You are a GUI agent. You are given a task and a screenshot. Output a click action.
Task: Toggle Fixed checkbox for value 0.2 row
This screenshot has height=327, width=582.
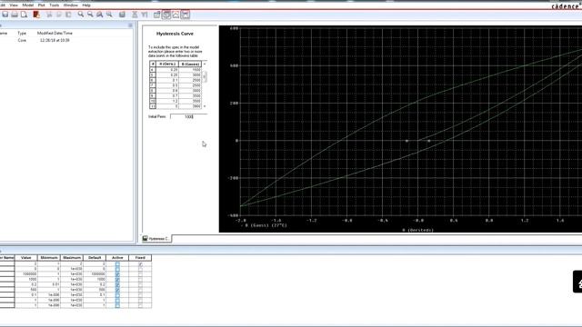(140, 284)
